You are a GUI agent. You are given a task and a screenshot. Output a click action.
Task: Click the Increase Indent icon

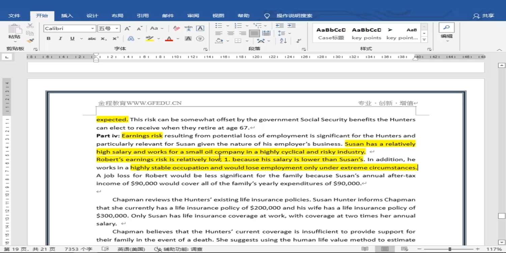coord(291,26)
